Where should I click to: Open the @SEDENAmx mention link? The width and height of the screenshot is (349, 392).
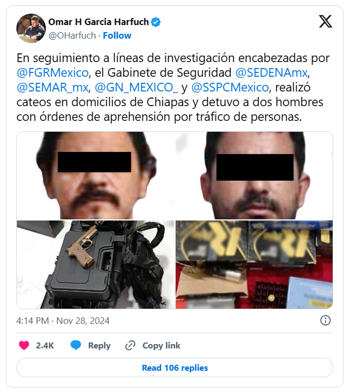pyautogui.click(x=272, y=73)
